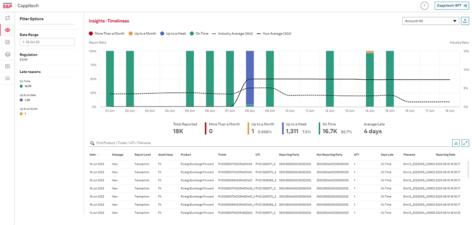Click ticket cell FWD3295271KDOR4622942
Image resolution: width=472 pixels, height=225 pixels.
pos(235,213)
